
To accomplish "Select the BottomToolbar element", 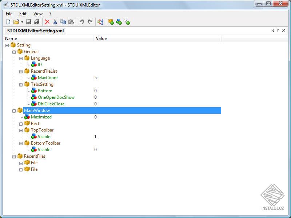I will tap(46, 143).
